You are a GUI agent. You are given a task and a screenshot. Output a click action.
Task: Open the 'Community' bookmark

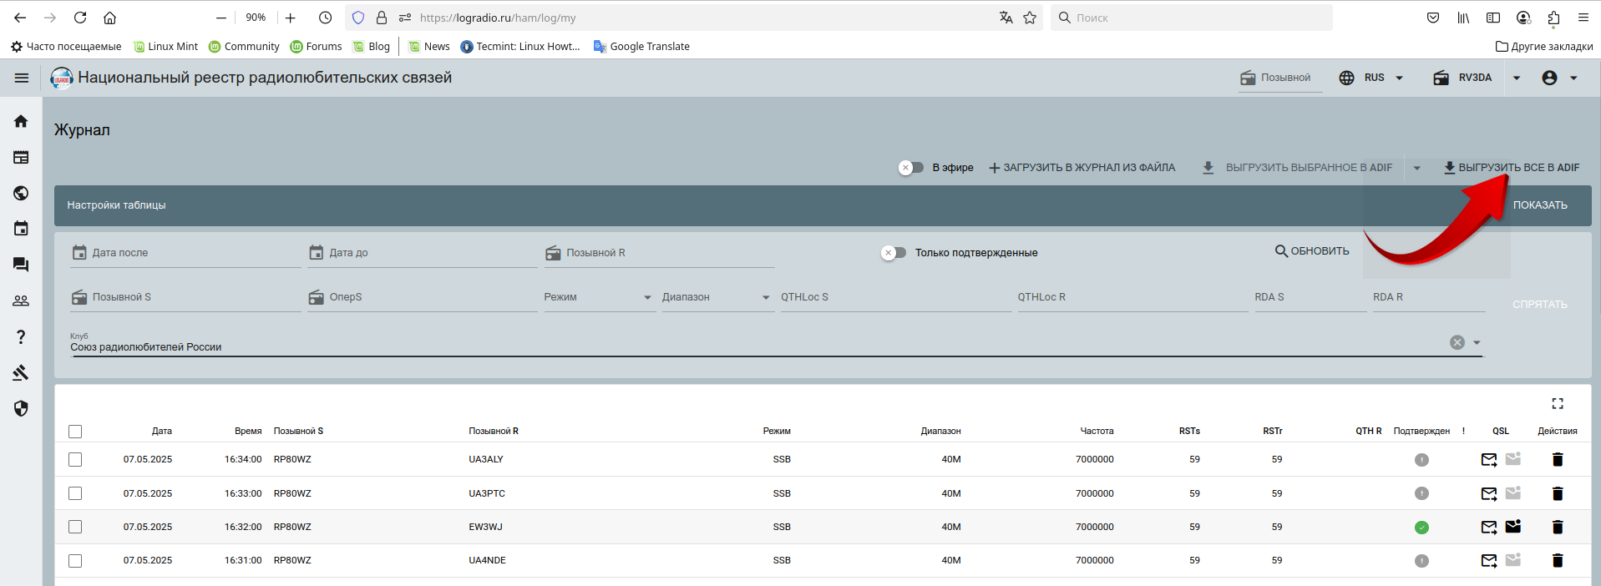point(244,47)
